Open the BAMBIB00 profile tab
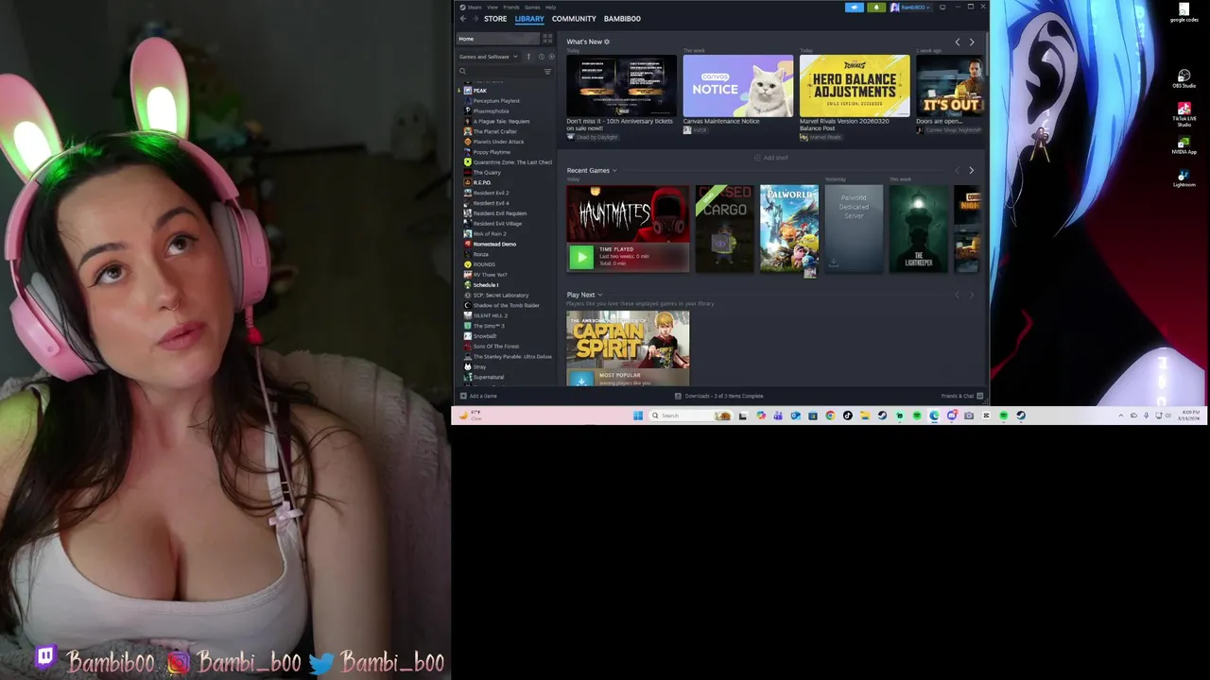Viewport: 1210px width, 680px height. [622, 19]
